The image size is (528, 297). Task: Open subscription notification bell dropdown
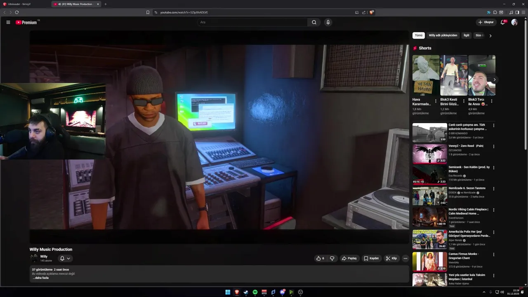coord(65,258)
